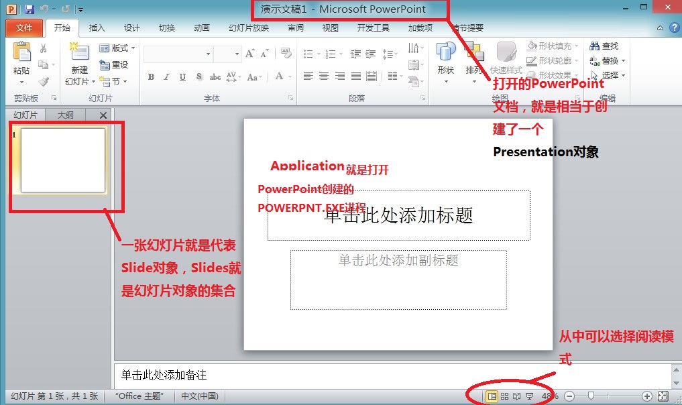
Task: Switch to the Slide Show (幻灯片放映) tab
Action: pos(249,28)
